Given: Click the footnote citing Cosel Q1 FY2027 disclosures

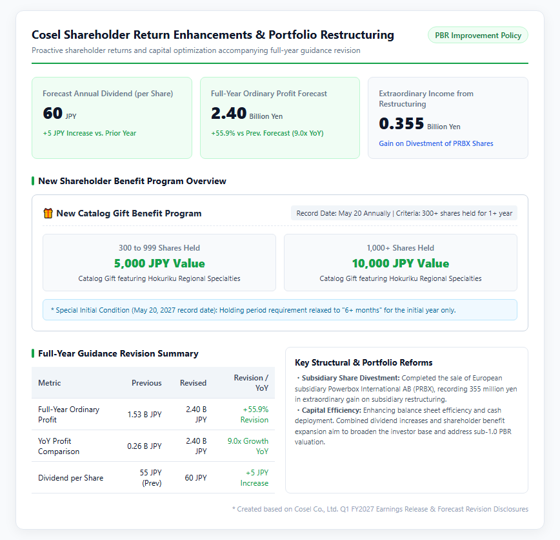Looking at the screenshot, I should 381,509.
